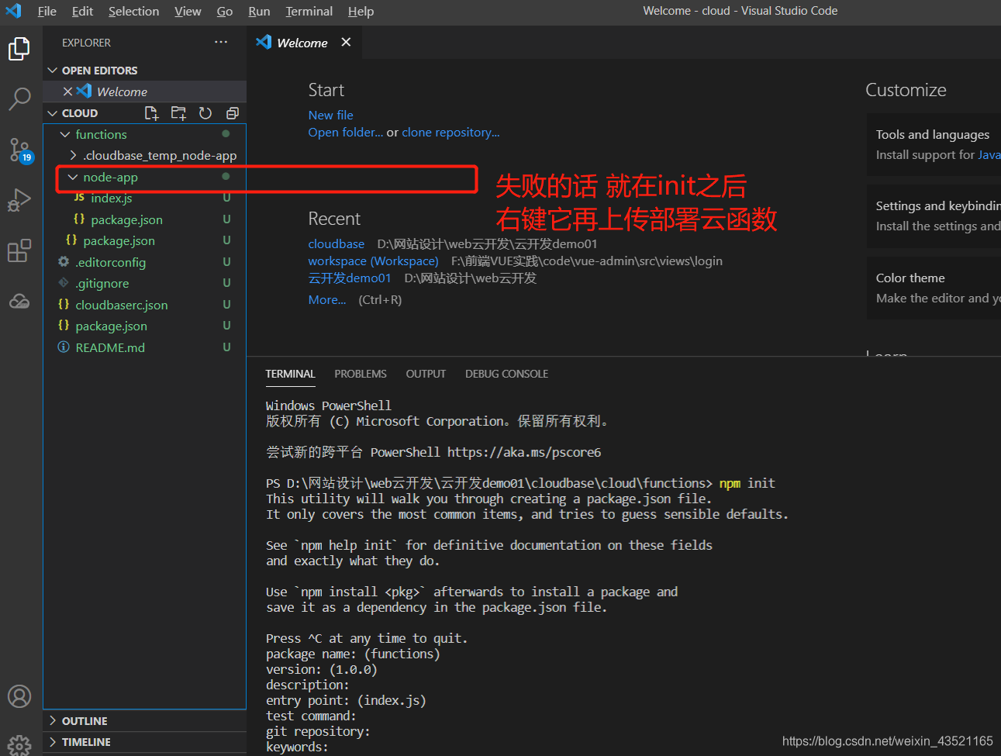Open the Edit menu
The image size is (1001, 756).
point(82,11)
